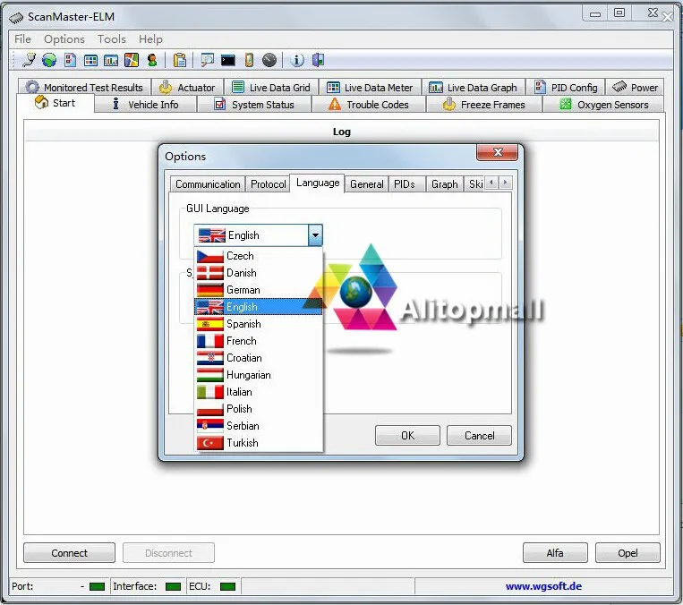This screenshot has height=605, width=683.
Task: Open Communication tab in Options dialog
Action: tap(208, 184)
